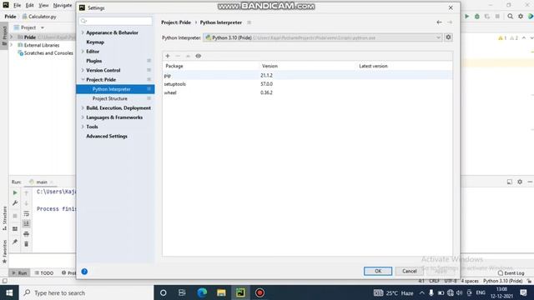Open Run tool window settings gear
The width and height of the screenshot is (534, 300).
(520, 182)
